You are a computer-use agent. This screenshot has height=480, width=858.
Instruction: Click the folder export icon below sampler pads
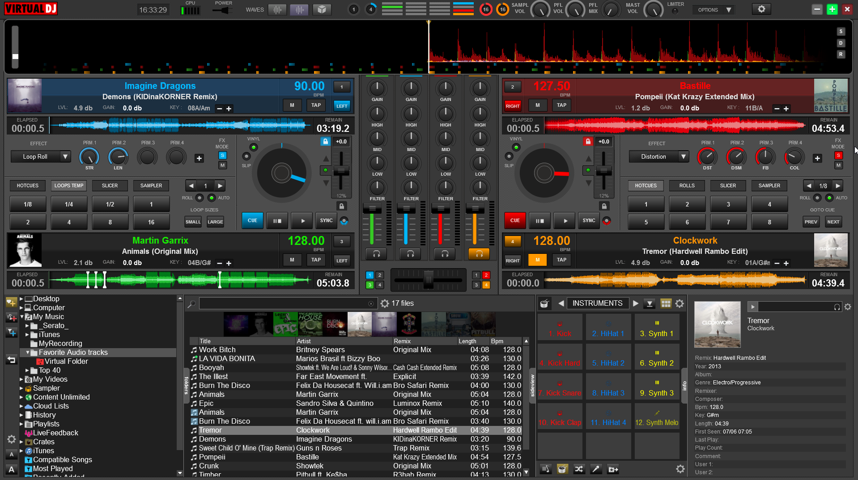[613, 469]
